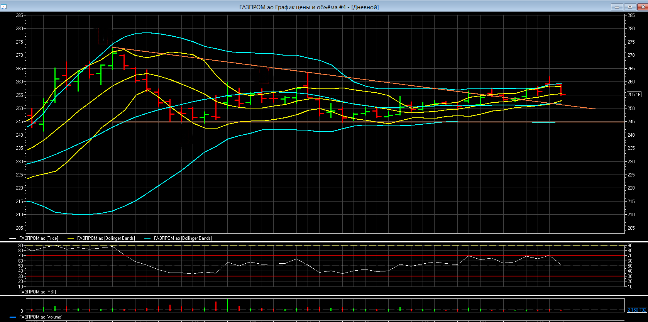
Task: Click the 90 value on right RSI axis
Action: (x=630, y=245)
